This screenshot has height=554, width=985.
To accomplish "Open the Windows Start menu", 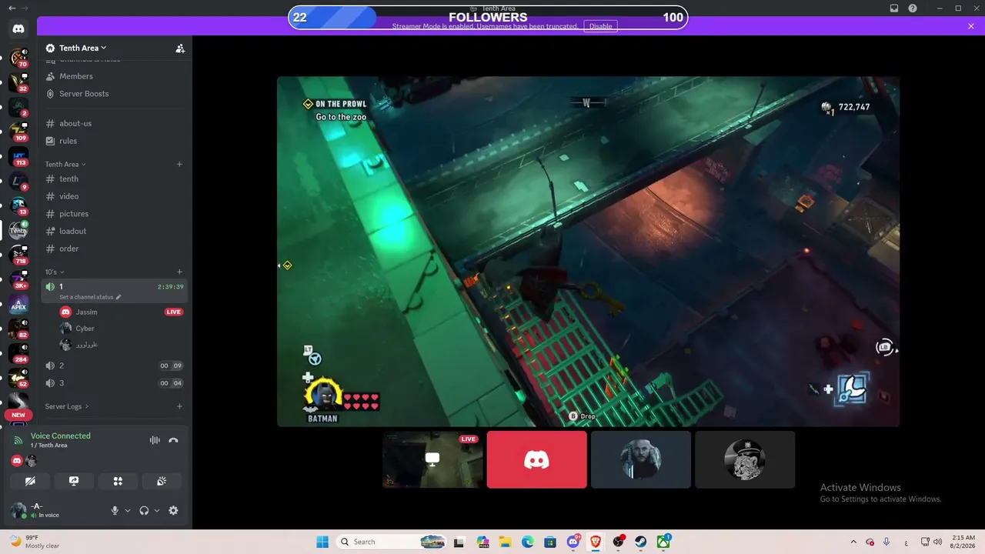I will click(322, 542).
